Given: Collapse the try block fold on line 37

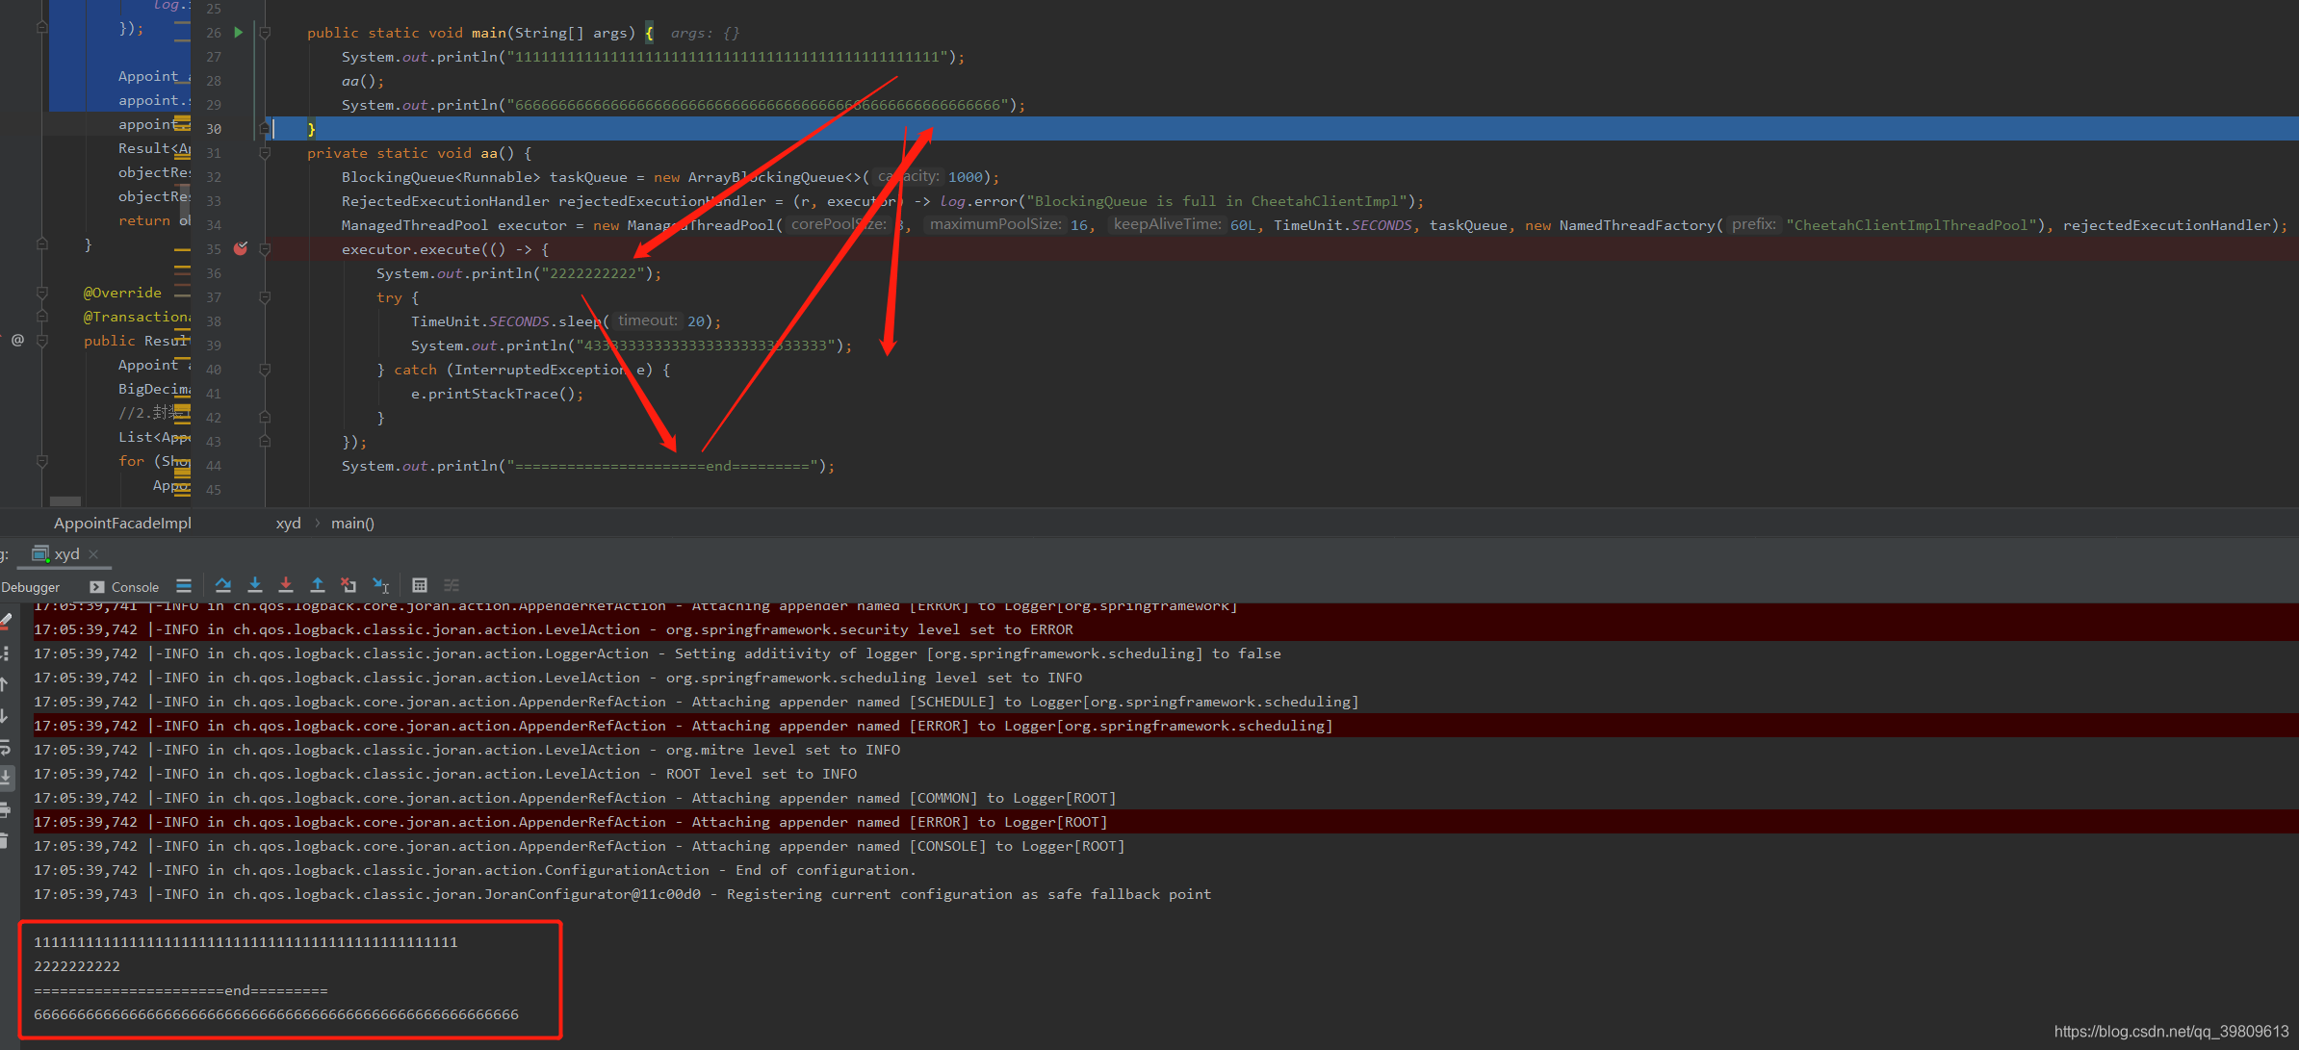Looking at the screenshot, I should click(x=265, y=297).
